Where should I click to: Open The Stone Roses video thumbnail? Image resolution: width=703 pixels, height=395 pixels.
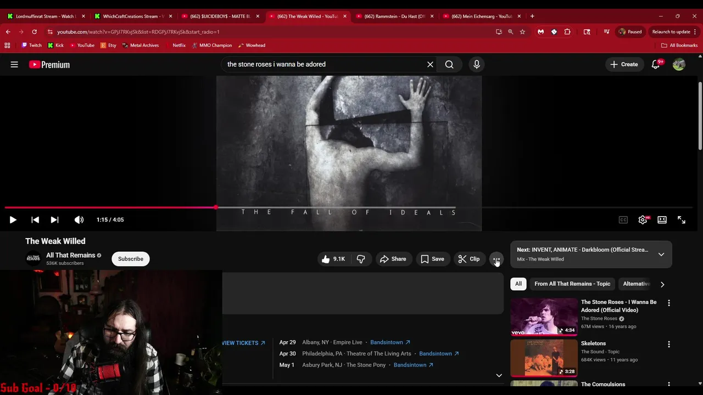point(544,317)
